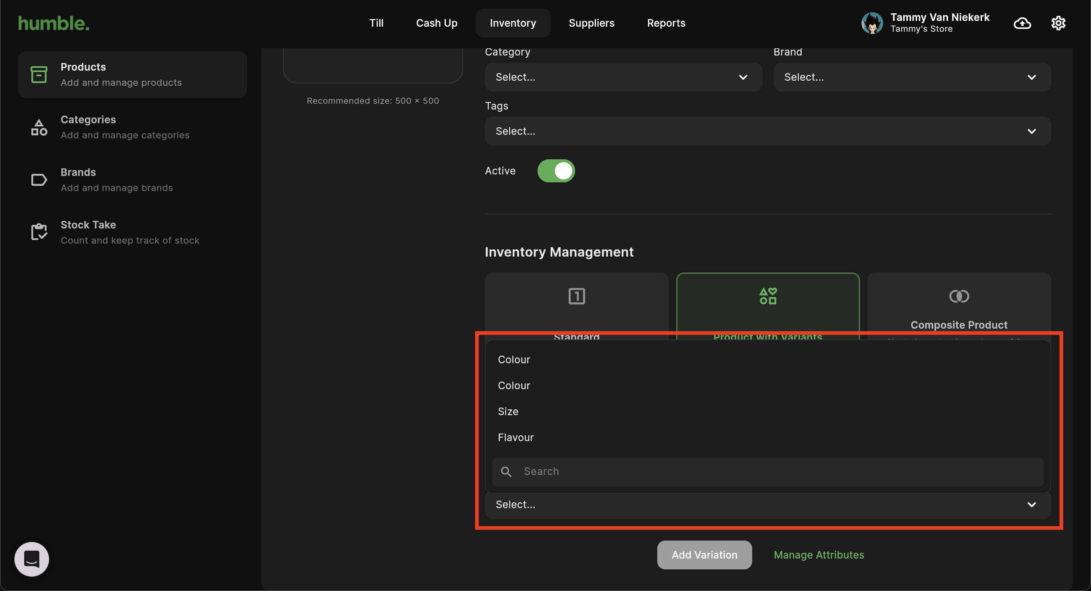
Task: Open the Brand dropdown
Action: point(912,77)
